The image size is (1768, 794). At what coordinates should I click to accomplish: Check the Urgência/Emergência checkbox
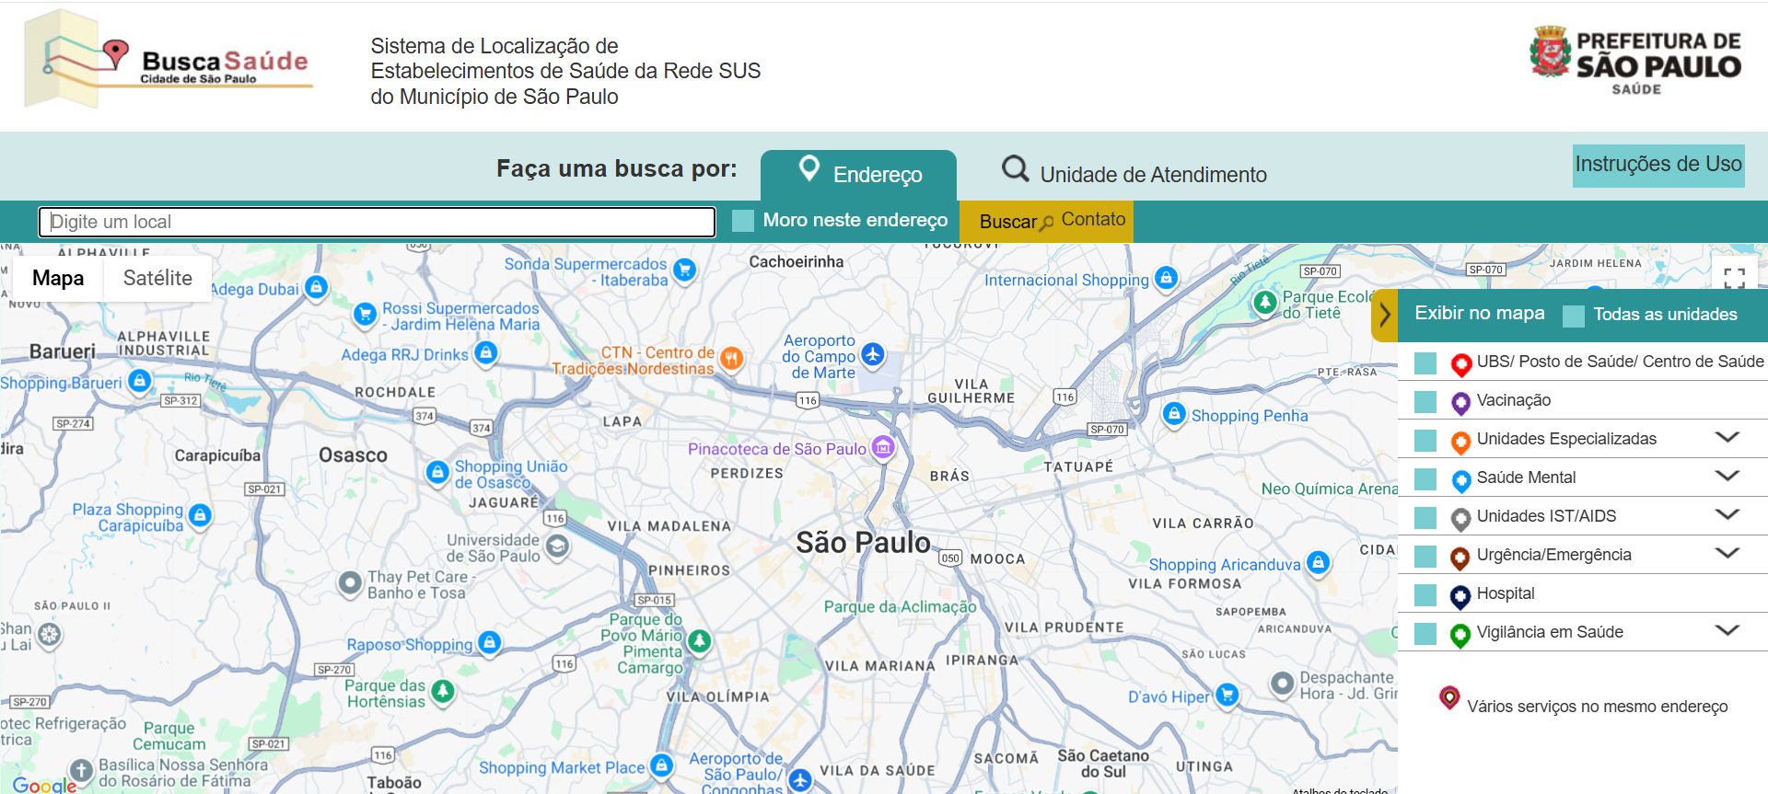[1425, 556]
